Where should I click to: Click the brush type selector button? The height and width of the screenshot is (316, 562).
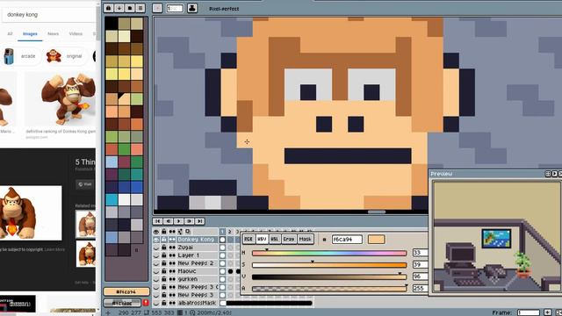(157, 8)
